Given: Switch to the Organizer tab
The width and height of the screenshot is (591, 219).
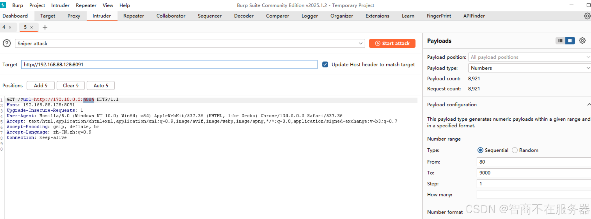Looking at the screenshot, I should [342, 16].
